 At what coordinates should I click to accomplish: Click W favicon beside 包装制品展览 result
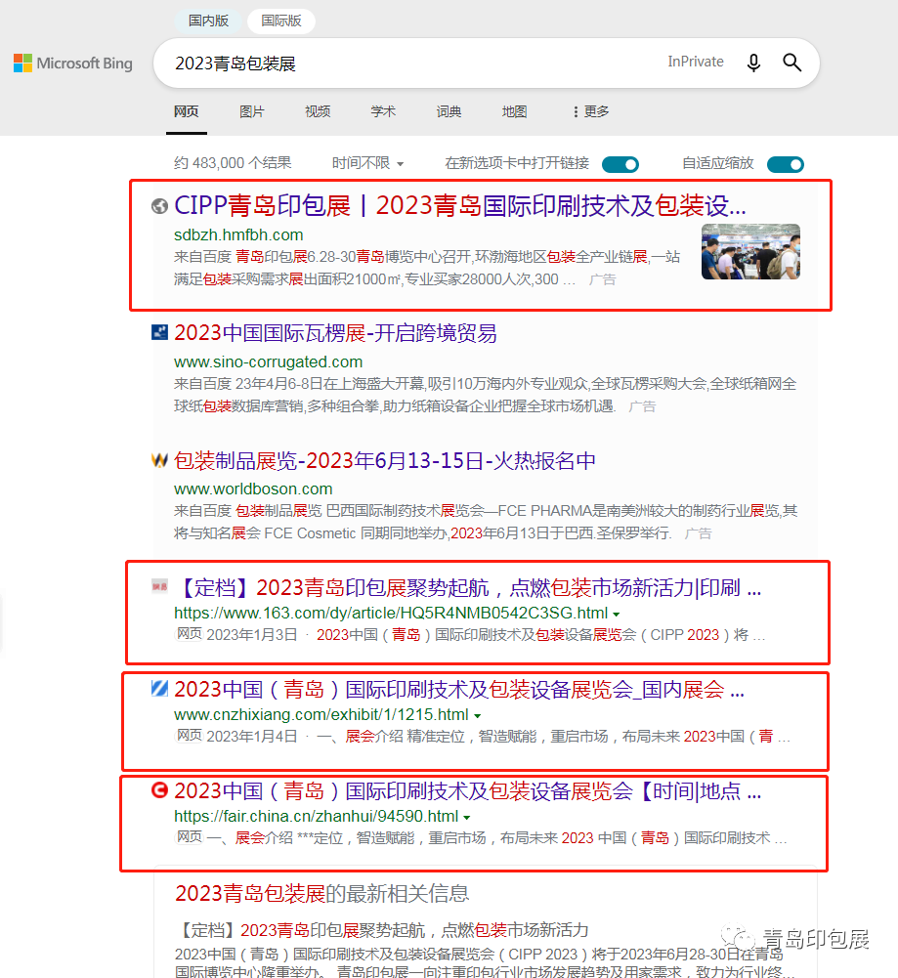point(159,460)
